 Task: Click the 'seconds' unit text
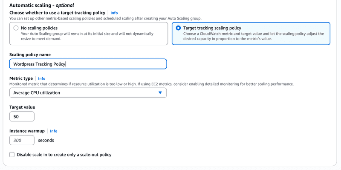click(x=46, y=140)
